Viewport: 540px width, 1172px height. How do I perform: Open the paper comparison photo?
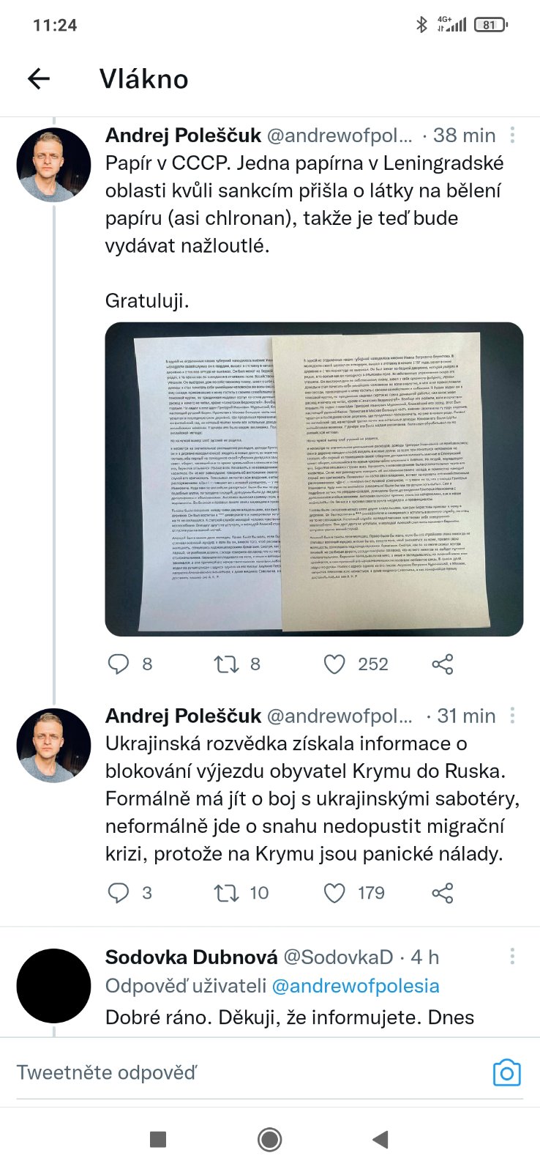coord(314,479)
